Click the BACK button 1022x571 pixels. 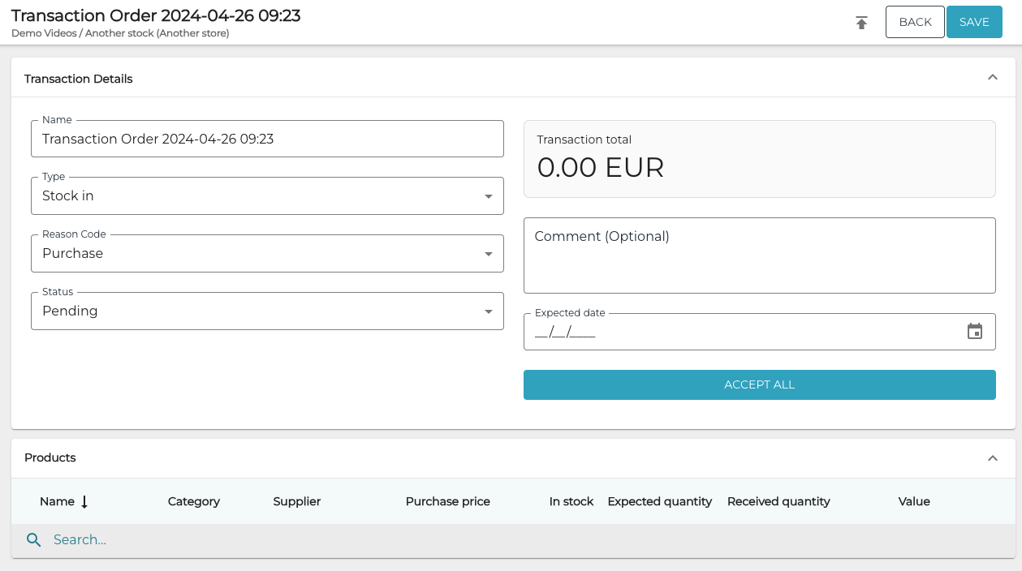915,22
